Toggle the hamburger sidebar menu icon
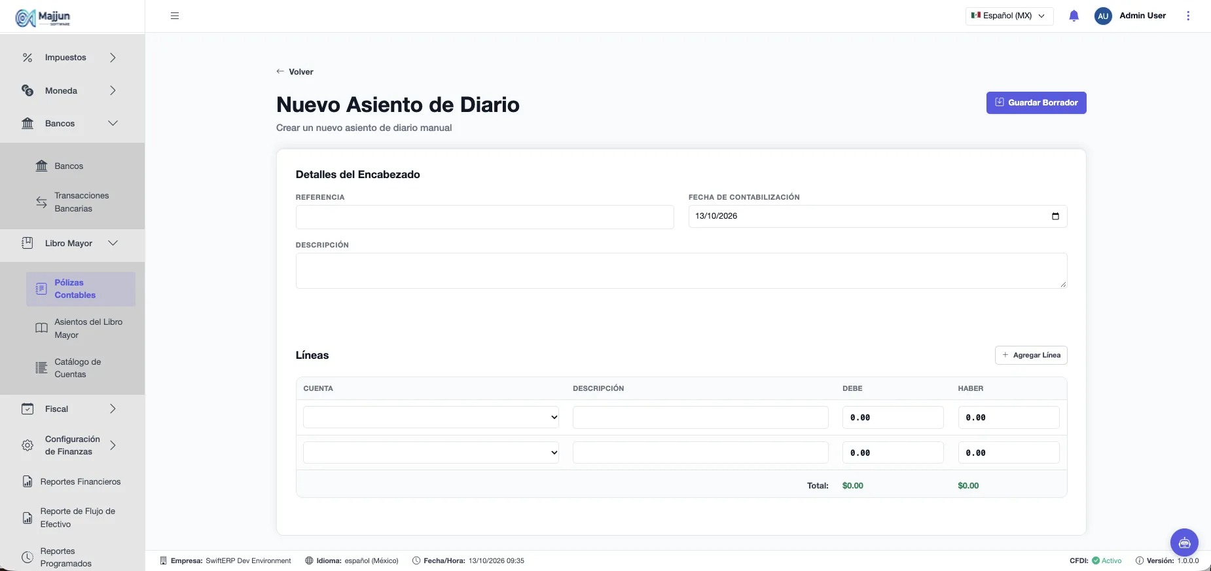The height and width of the screenshot is (571, 1211). coord(175,16)
